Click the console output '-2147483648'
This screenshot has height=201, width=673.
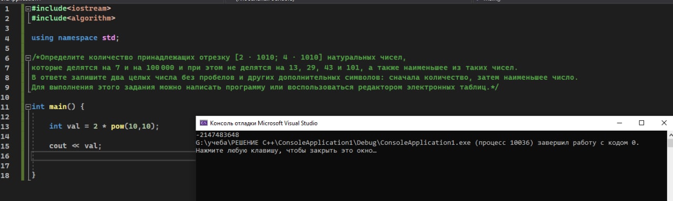pyautogui.click(x=217, y=135)
